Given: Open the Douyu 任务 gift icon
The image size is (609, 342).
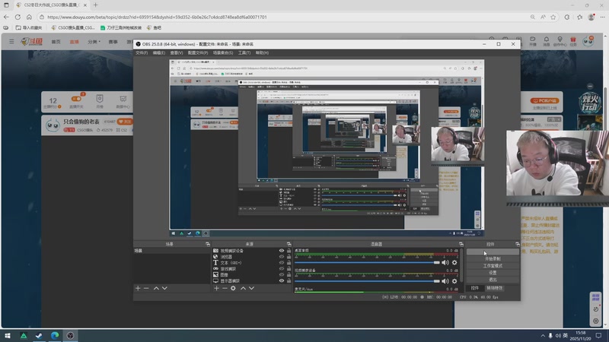Looking at the screenshot, I should [573, 41].
